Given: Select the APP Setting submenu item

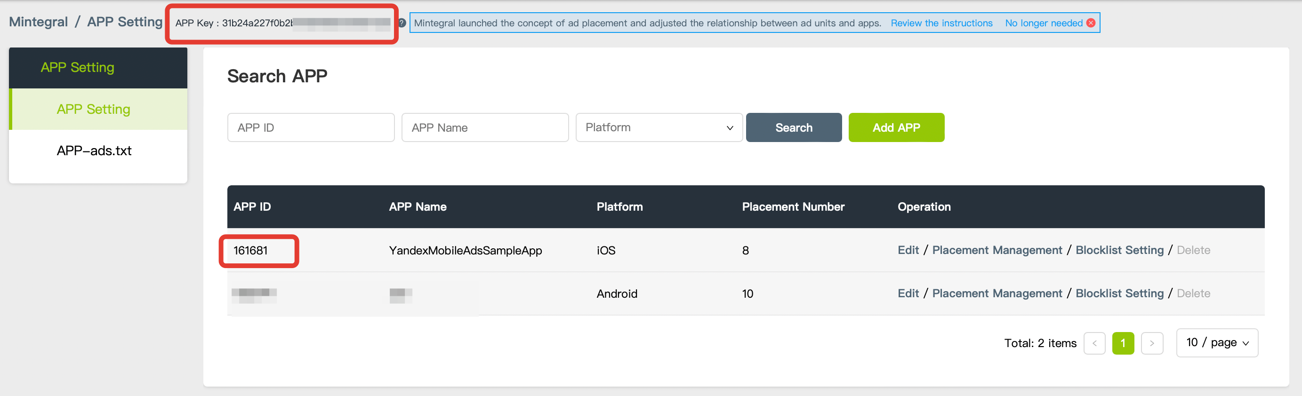Looking at the screenshot, I should [94, 110].
